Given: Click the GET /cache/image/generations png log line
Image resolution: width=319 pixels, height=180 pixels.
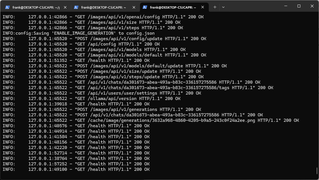Looking at the screenshot, I should [x=151, y=120].
